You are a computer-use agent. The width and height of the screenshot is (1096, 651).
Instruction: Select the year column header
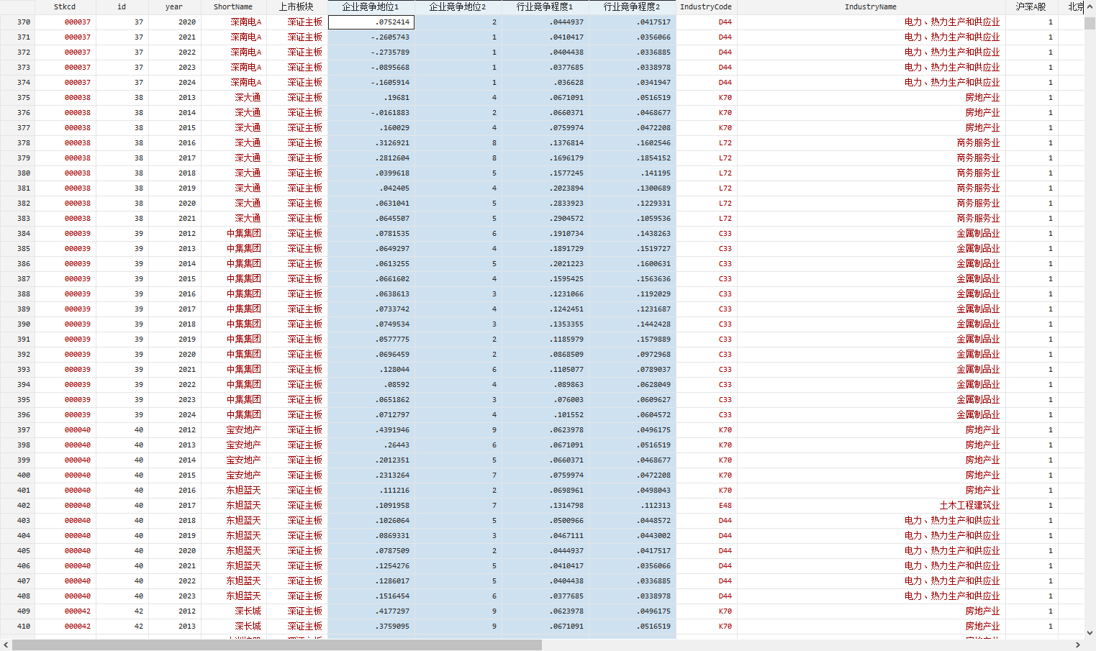tap(174, 6)
